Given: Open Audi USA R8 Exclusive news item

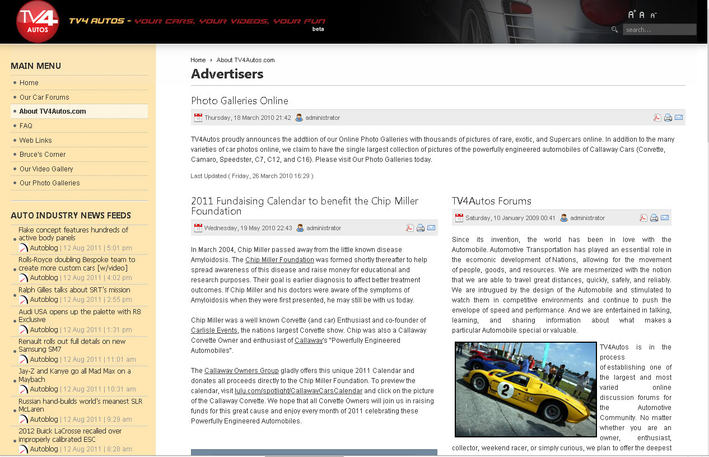Looking at the screenshot, I should point(80,316).
